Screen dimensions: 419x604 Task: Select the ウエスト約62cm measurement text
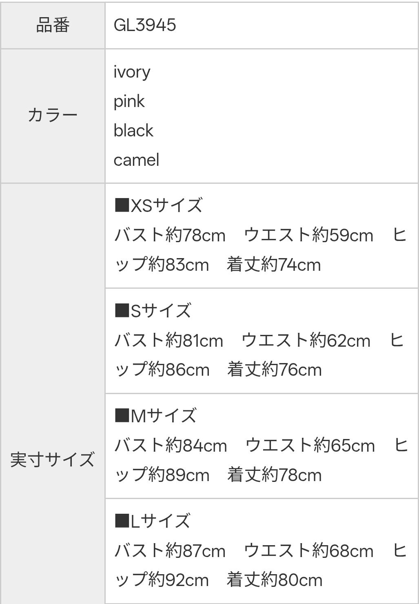tap(306, 341)
